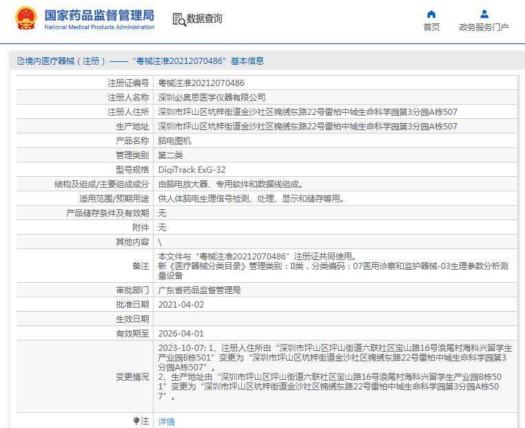Click the breadcrumb title 境内医疗器械（注册）
525x428 pixels.
point(65,61)
